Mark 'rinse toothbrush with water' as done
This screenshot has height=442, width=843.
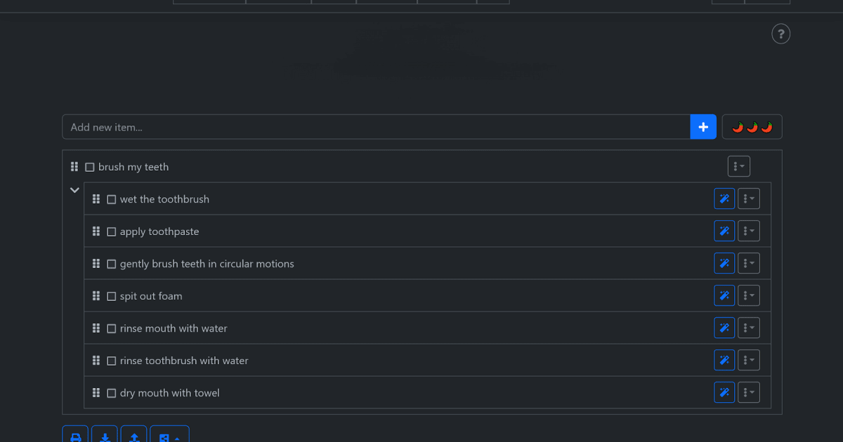pos(111,361)
